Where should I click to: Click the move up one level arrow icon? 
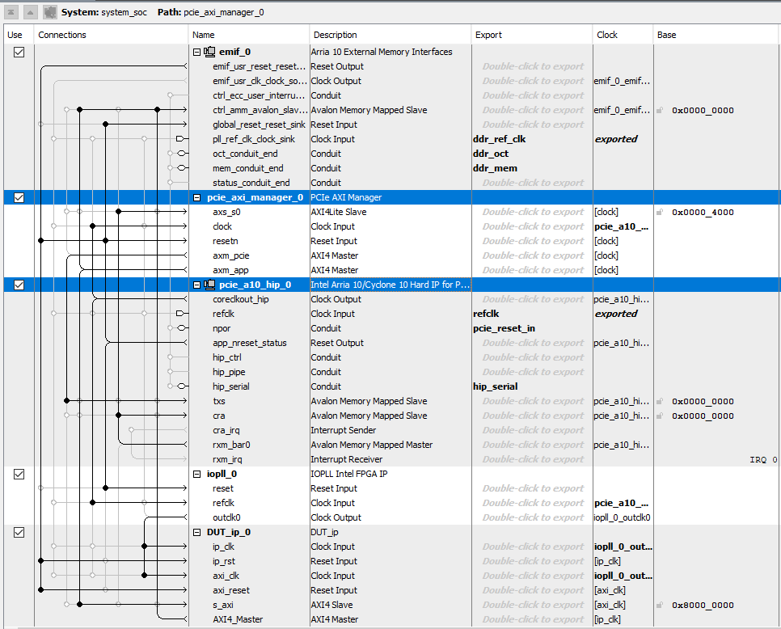31,12
